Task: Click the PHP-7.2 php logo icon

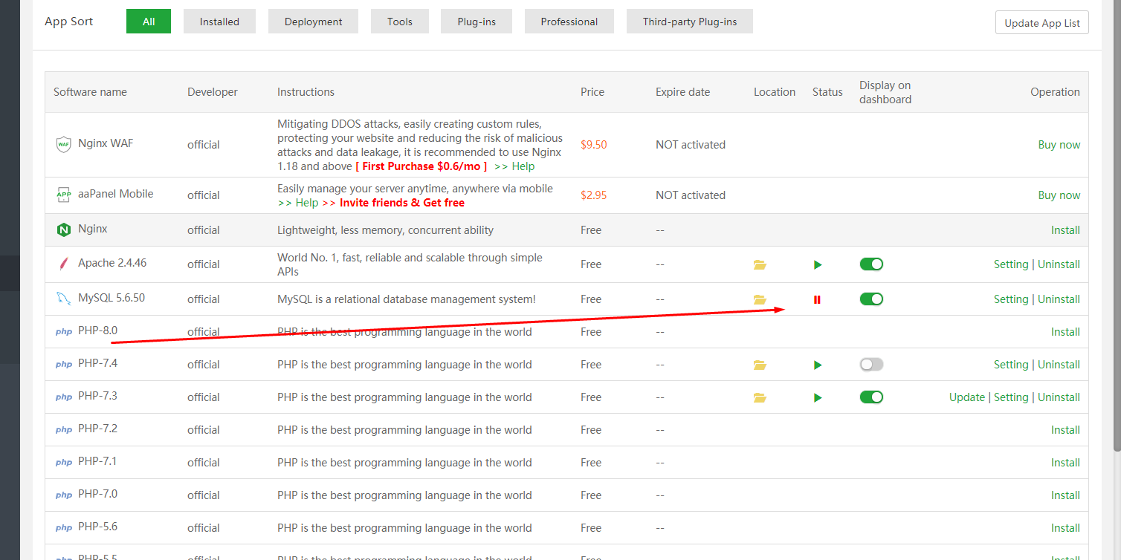Action: click(64, 430)
